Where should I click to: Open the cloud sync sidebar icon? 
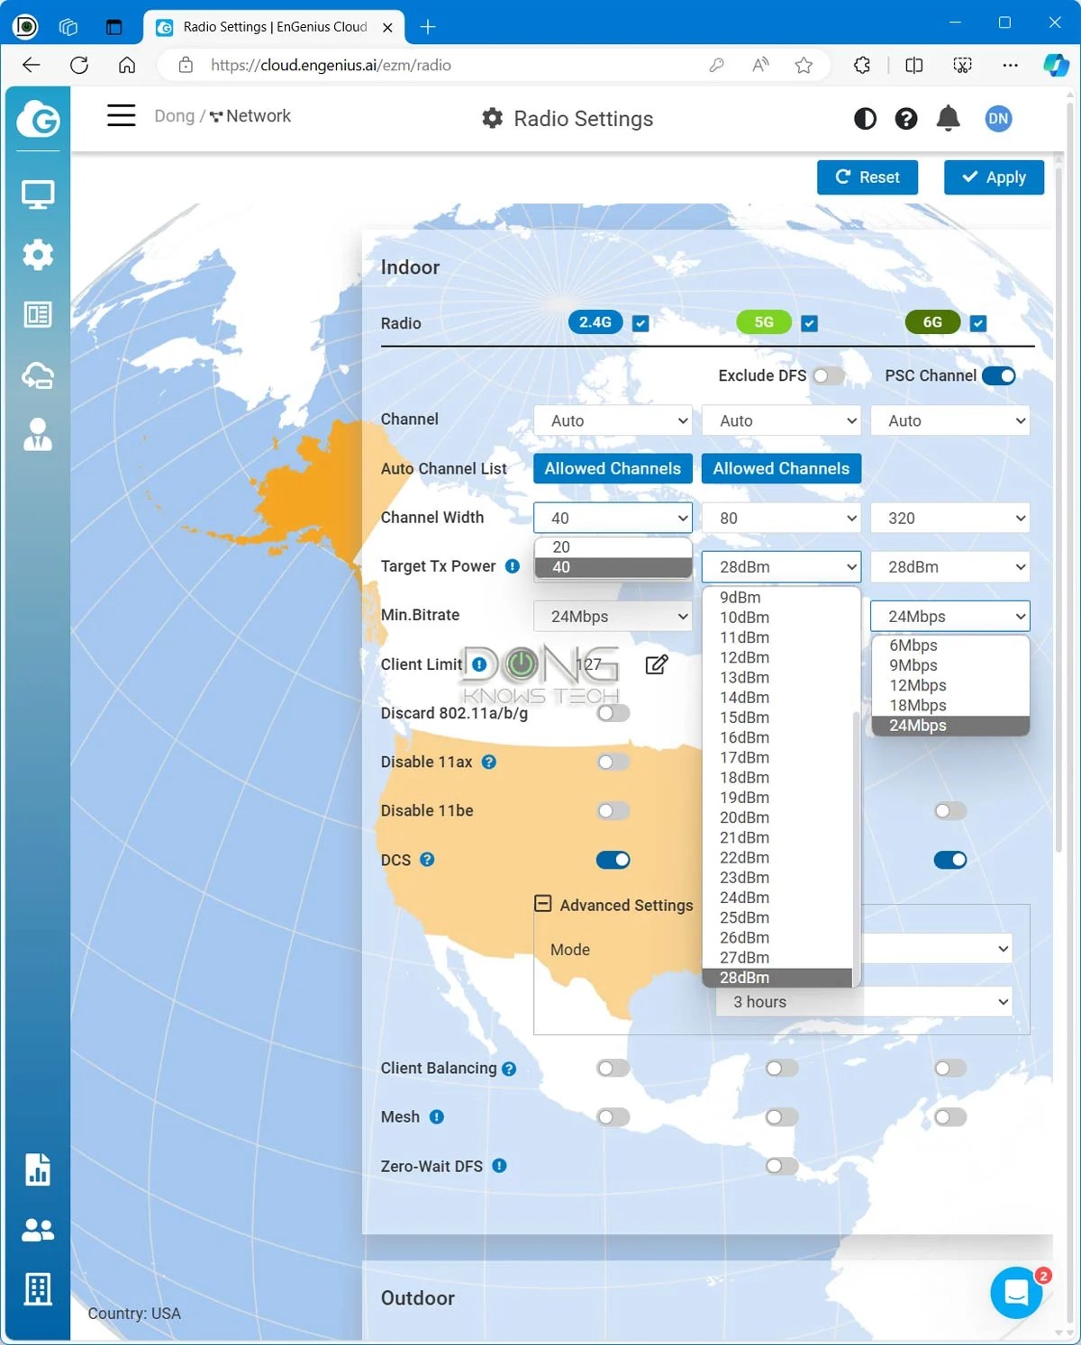tap(38, 375)
